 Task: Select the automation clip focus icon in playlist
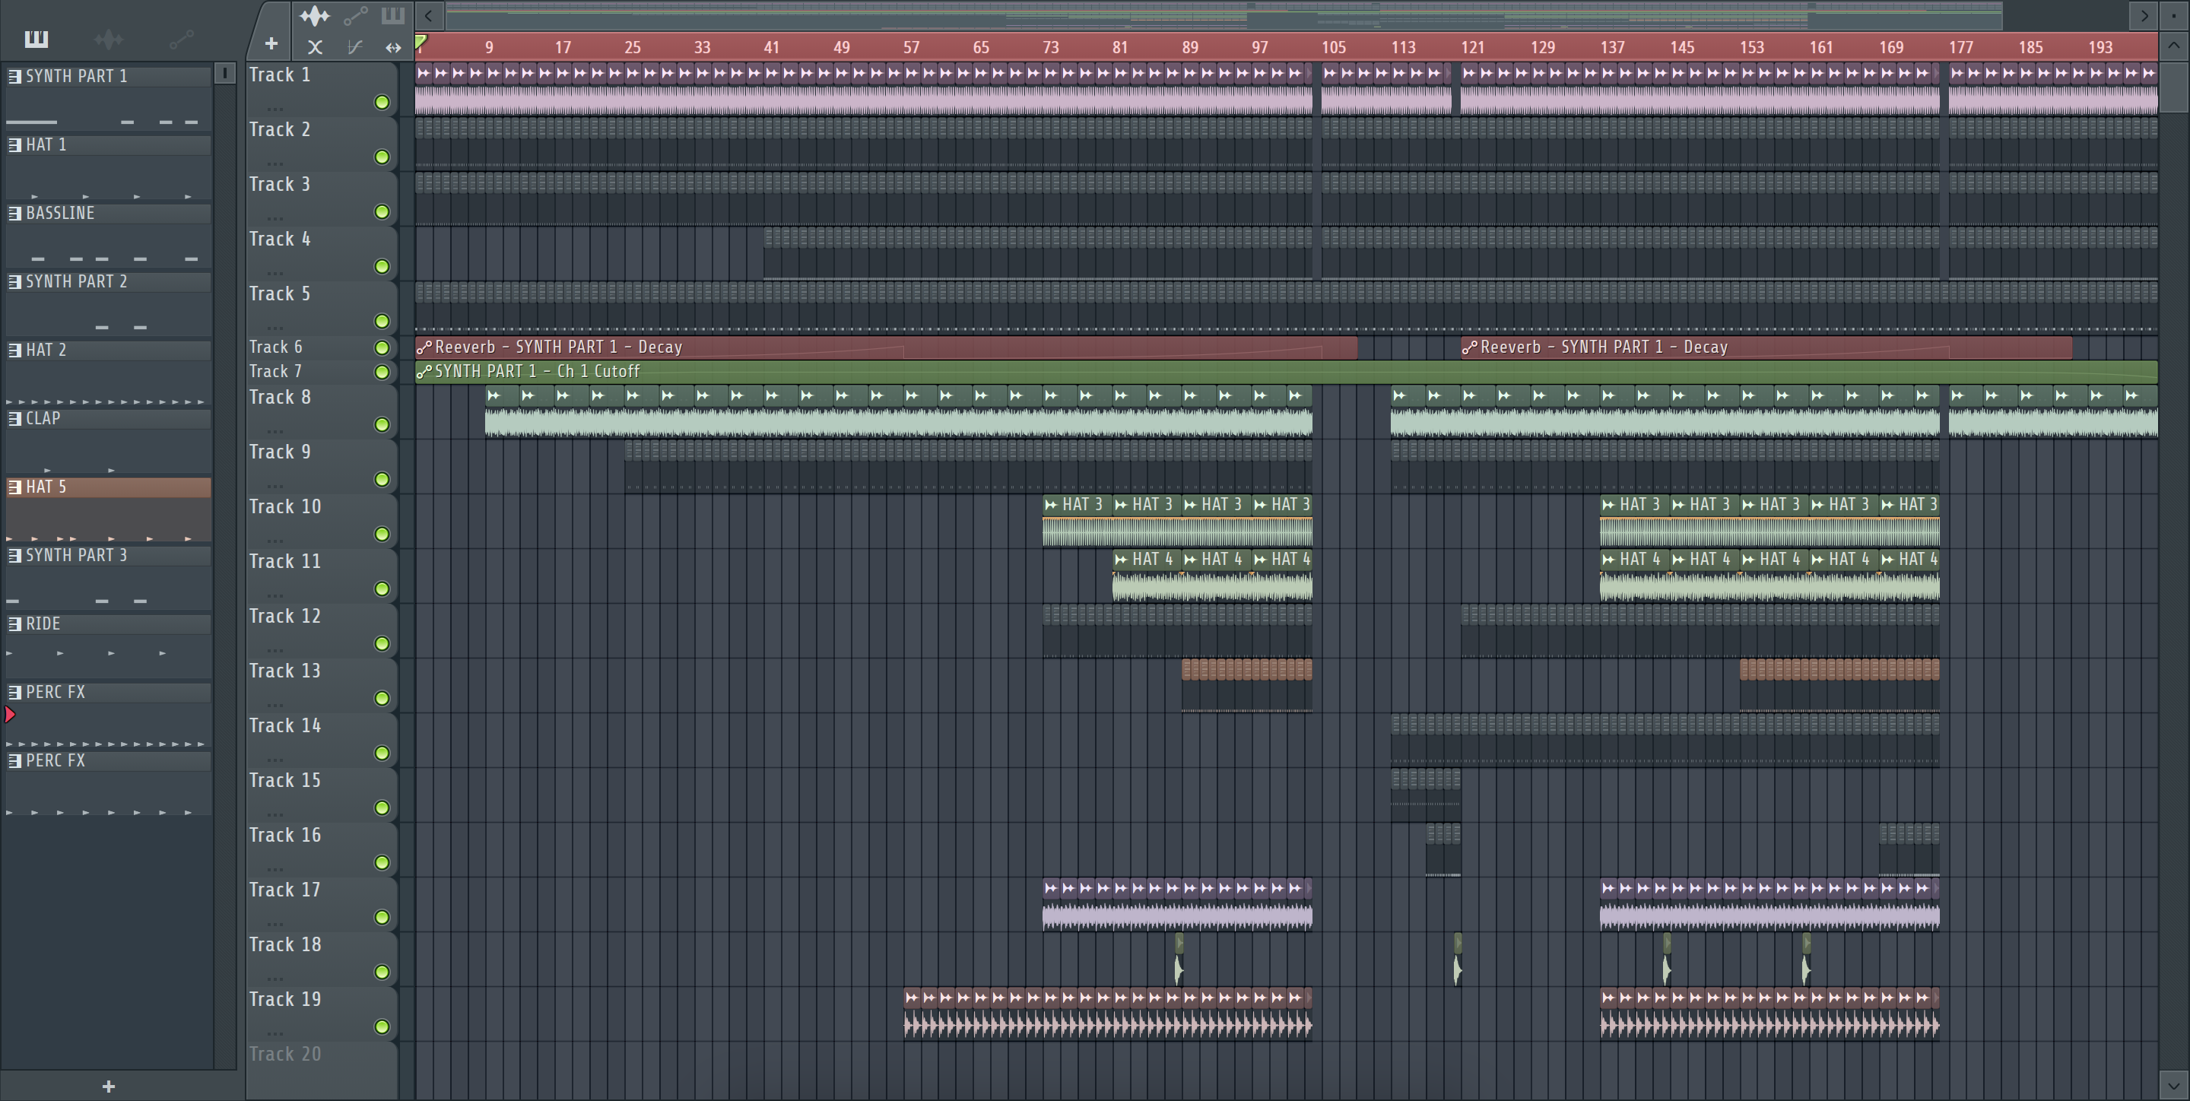click(x=355, y=16)
